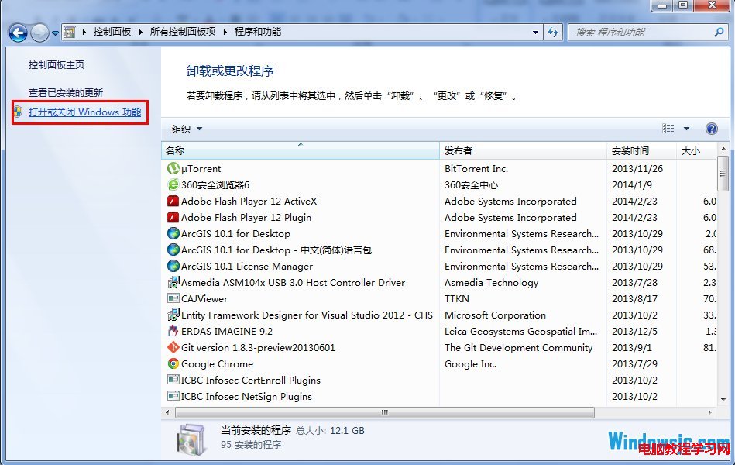Click the installed programs icon in details pane

[191, 439]
